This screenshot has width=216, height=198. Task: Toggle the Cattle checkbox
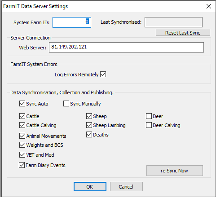point(22,116)
